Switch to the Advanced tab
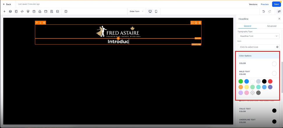This screenshot has height=128, width=283. [272, 26]
